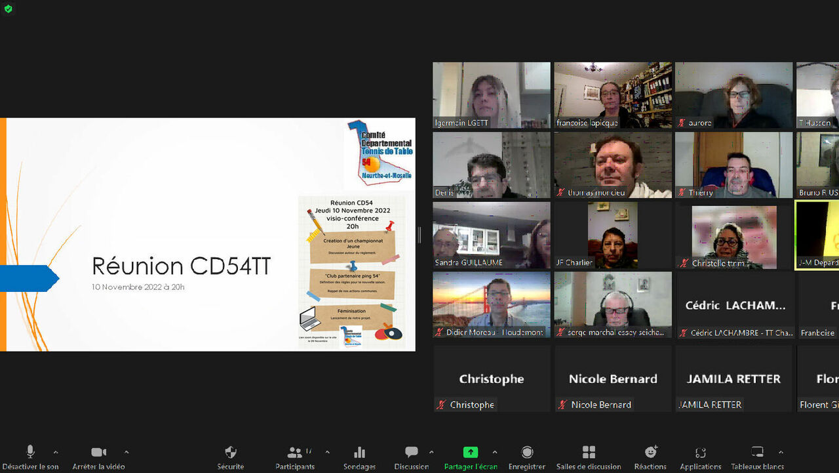Open the Participants panel
The width and height of the screenshot is (839, 473).
tap(295, 457)
